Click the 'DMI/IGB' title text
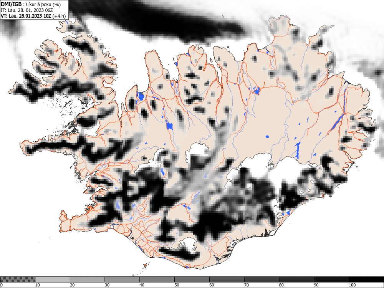The width and height of the screenshot is (384, 288). pyautogui.click(x=11, y=4)
